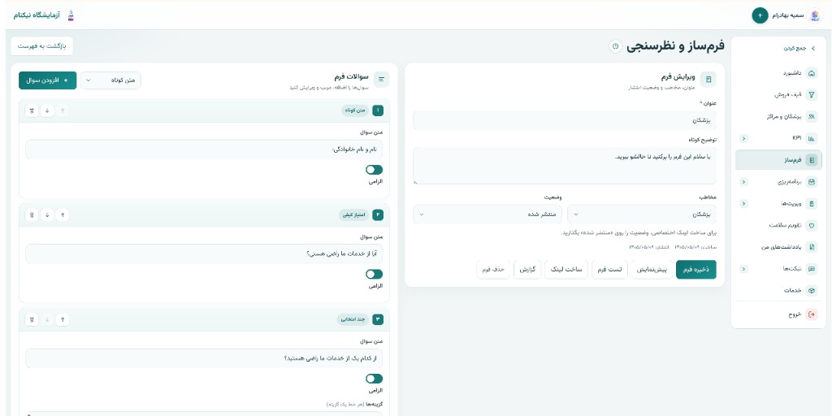Click the ذخیره فرم save button
This screenshot has width=832, height=416.
695,270
